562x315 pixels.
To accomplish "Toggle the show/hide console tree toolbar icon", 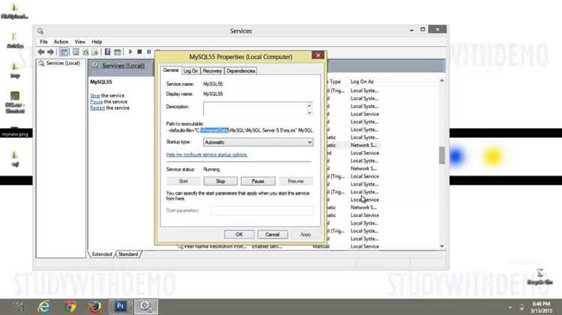I will click(x=64, y=52).
